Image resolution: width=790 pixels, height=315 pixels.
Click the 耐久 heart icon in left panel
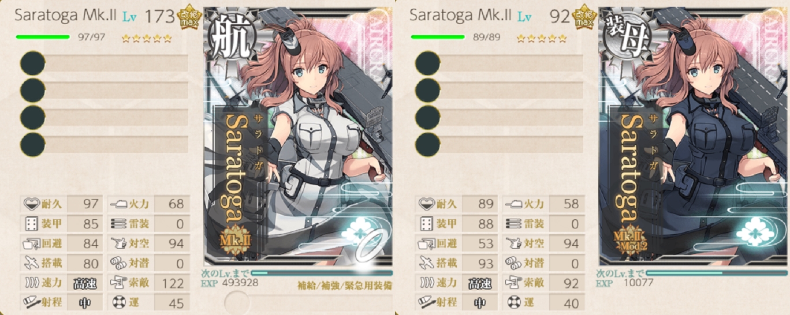[x=31, y=203]
